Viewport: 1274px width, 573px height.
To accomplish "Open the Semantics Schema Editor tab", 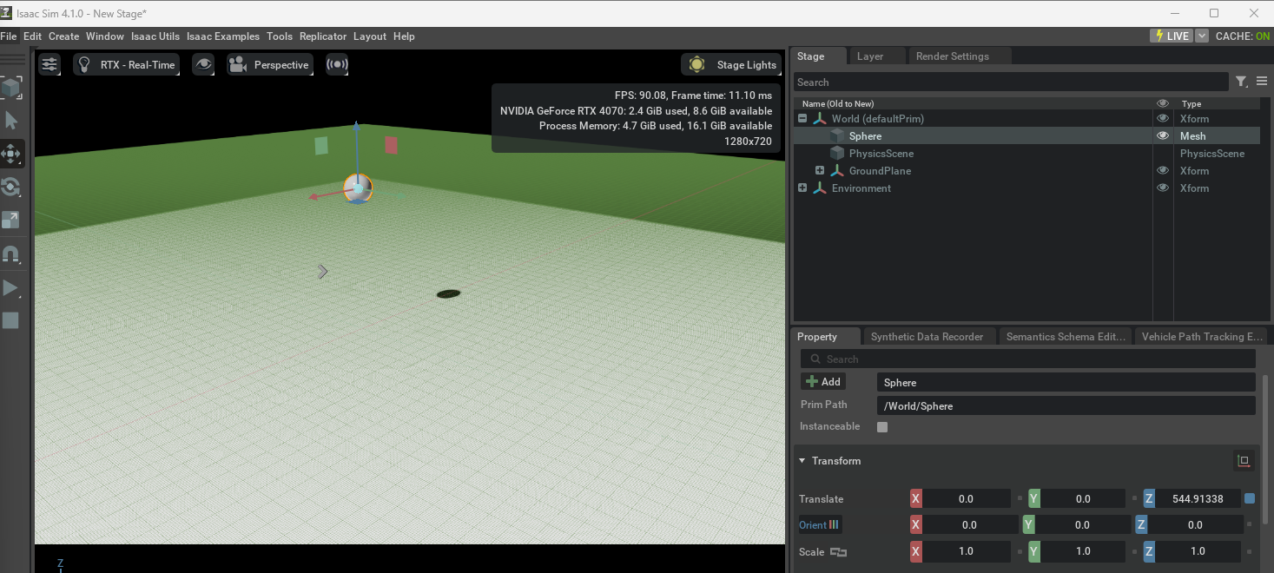I will point(1066,337).
